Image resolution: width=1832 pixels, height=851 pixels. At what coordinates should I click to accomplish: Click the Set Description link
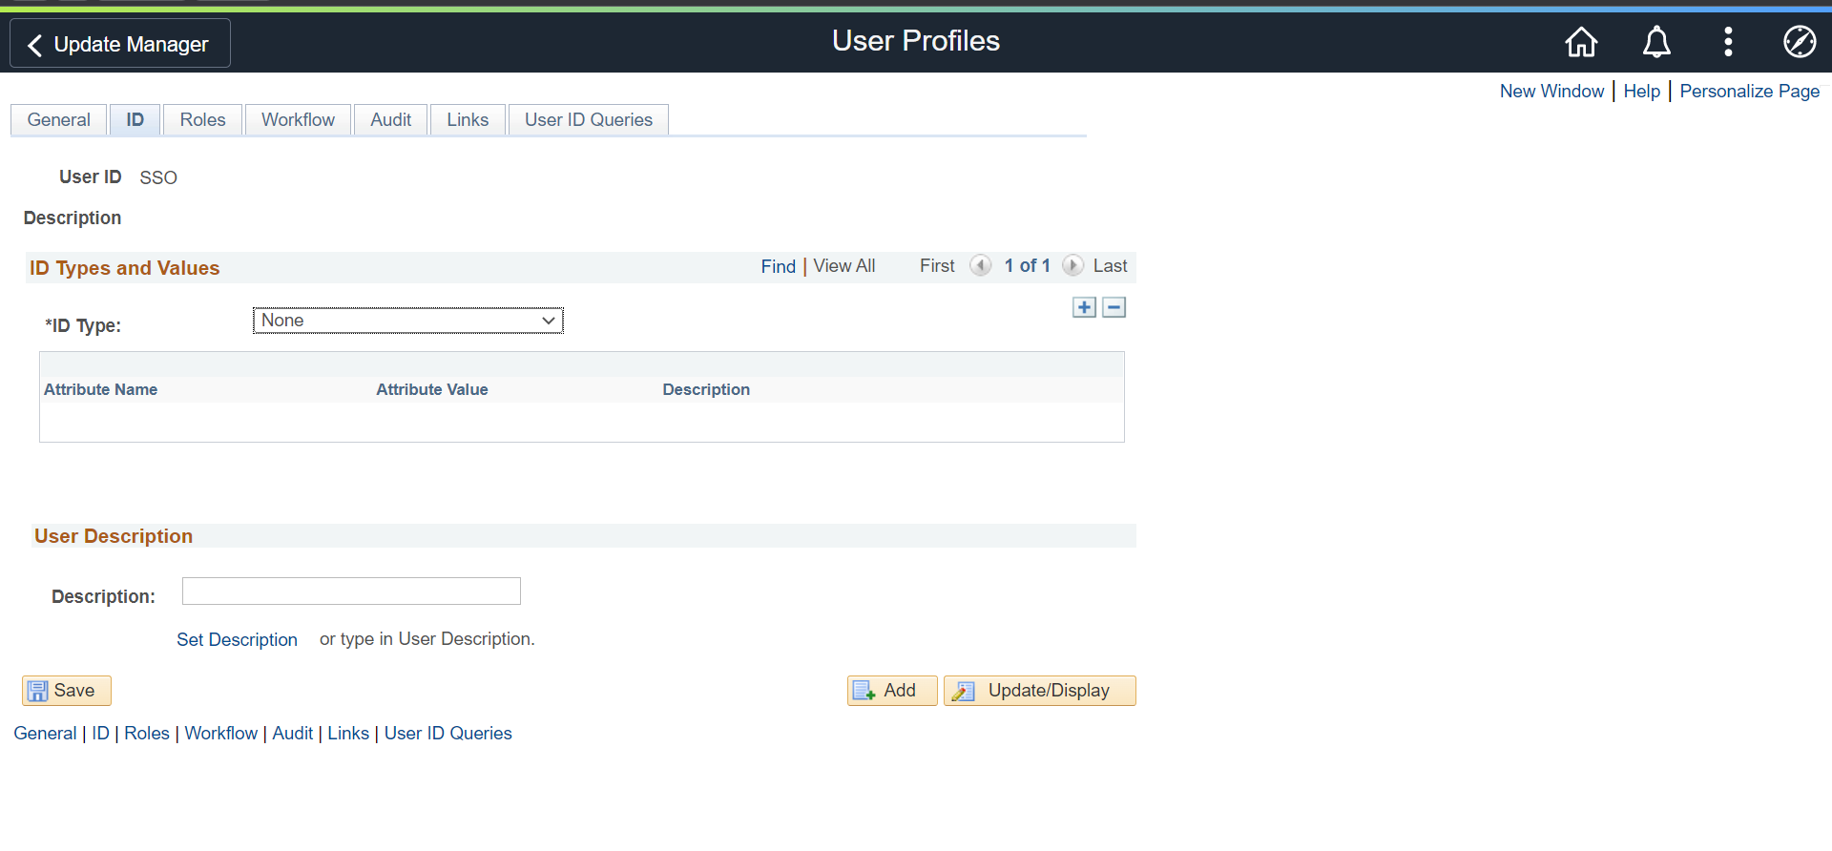(237, 639)
